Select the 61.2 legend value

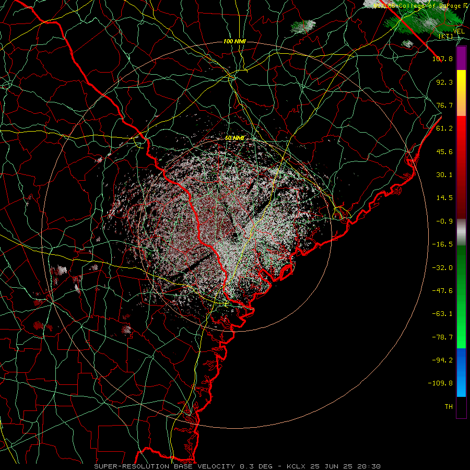coord(444,128)
